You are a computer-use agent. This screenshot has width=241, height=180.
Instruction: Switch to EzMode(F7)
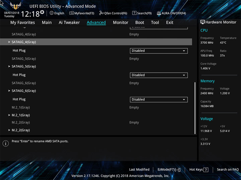click(169, 170)
